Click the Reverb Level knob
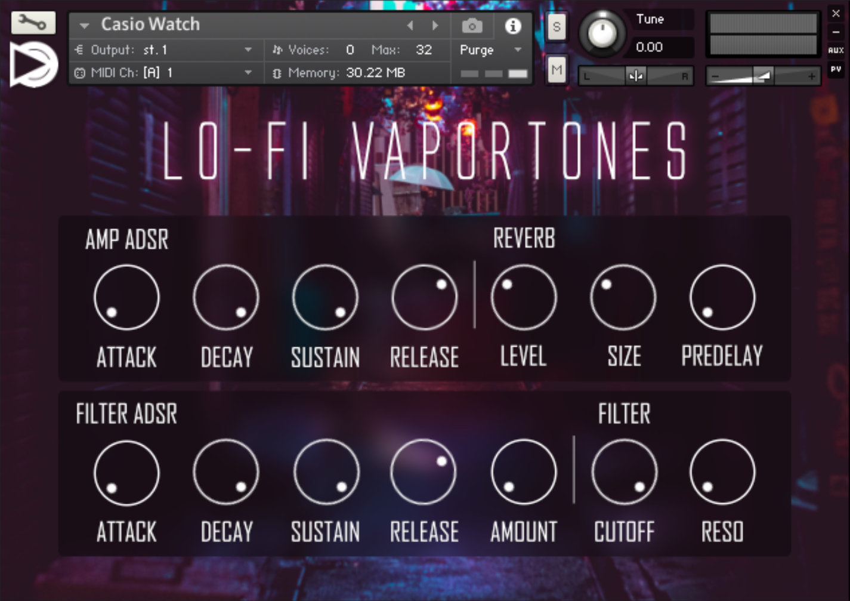The height and width of the screenshot is (601, 850). pyautogui.click(x=524, y=297)
